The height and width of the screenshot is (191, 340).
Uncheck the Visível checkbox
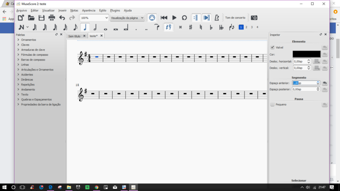point(273,47)
